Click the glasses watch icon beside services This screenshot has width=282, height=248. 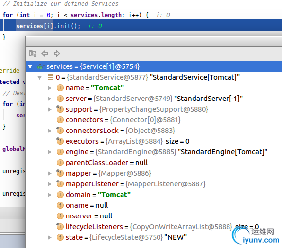click(x=41, y=66)
